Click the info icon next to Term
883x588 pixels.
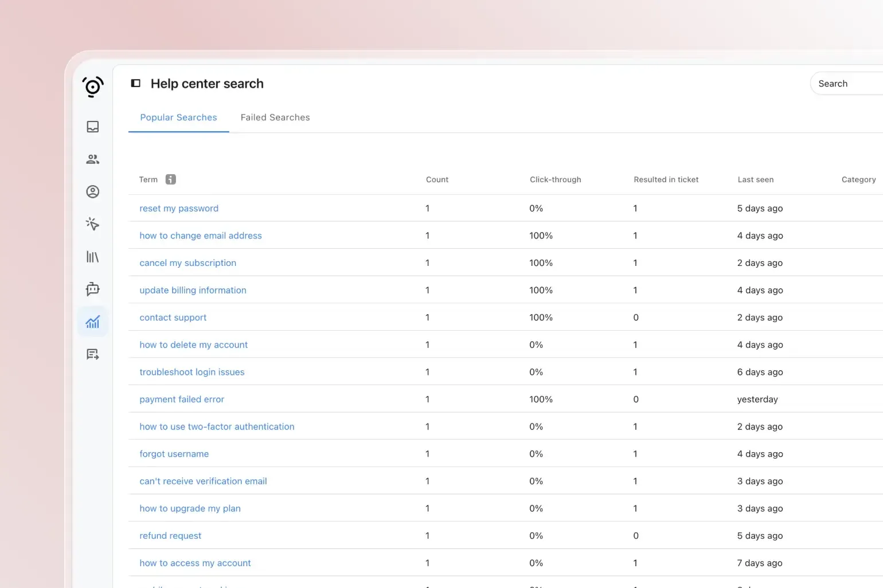click(x=171, y=179)
